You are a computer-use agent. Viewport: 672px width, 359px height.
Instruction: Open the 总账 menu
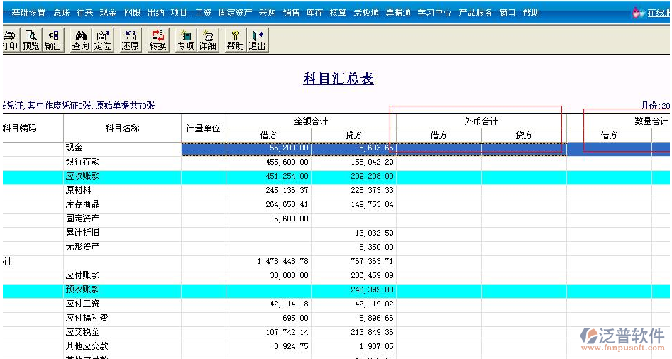[x=61, y=13]
